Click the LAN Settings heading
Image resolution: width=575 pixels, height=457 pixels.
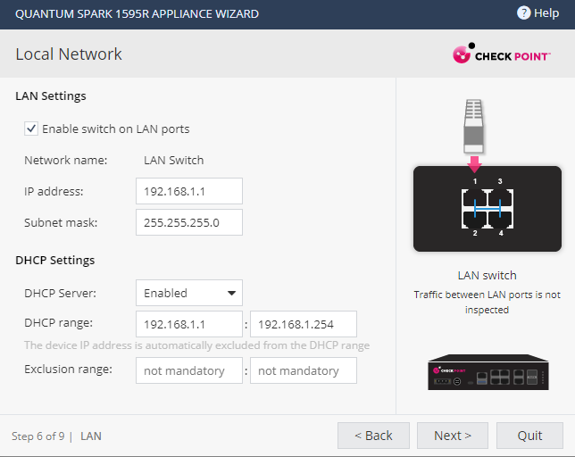point(51,96)
